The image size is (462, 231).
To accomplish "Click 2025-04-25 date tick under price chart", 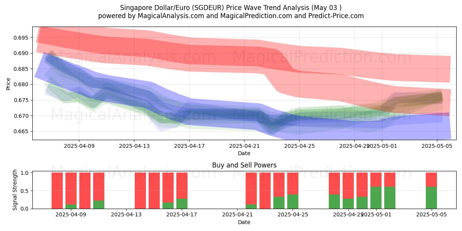I will [299, 146].
